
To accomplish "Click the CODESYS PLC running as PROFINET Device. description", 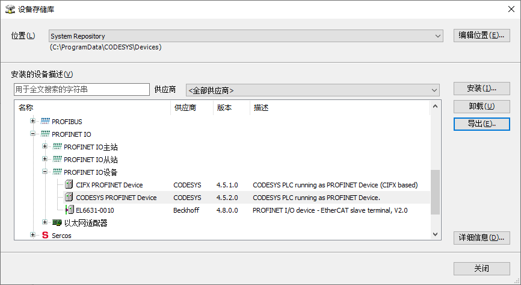I will click(316, 198).
